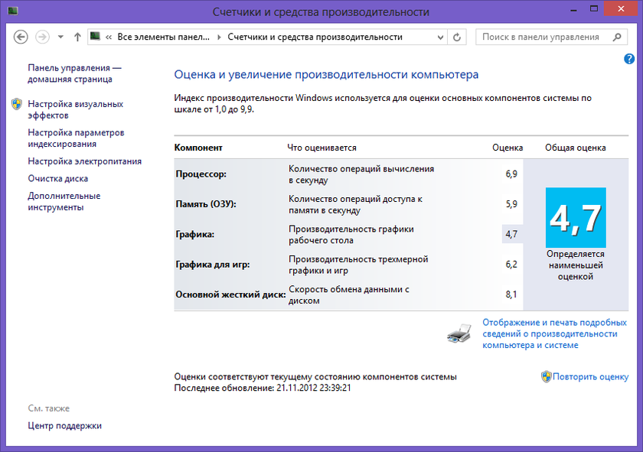
Task: Click the window icon in the title bar
Action: pos(13,12)
